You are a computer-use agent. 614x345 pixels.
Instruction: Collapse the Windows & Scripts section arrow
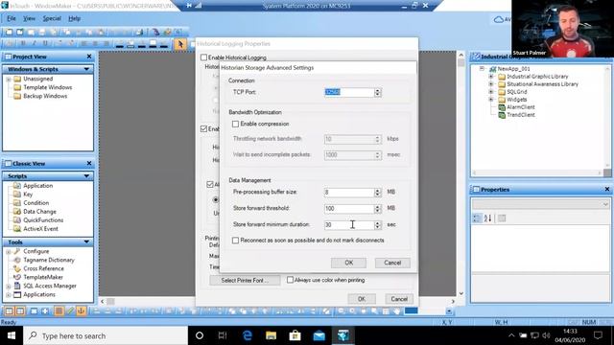click(86, 69)
